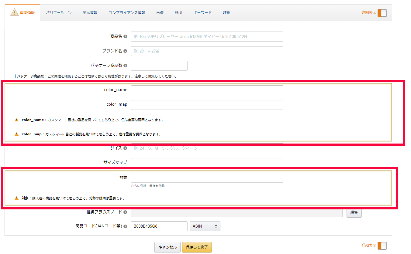411x254 pixels.
Task: Switch to the バリエーション tab
Action: coord(59,13)
